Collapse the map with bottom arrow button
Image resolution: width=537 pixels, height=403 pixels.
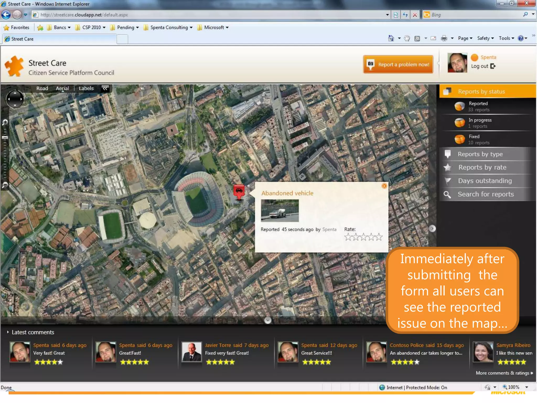coord(268,320)
